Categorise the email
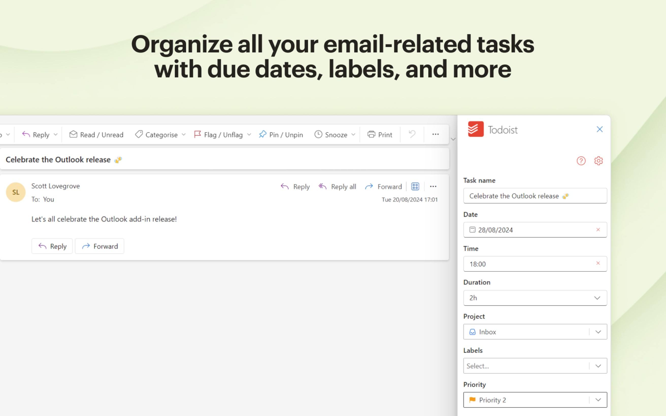Image resolution: width=666 pixels, height=416 pixels. [157, 134]
